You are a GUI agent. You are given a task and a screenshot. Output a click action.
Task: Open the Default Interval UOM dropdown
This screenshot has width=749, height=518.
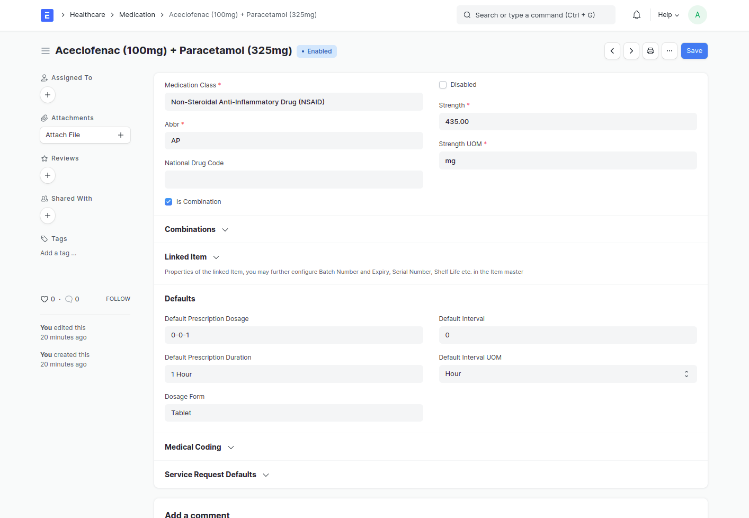click(568, 374)
